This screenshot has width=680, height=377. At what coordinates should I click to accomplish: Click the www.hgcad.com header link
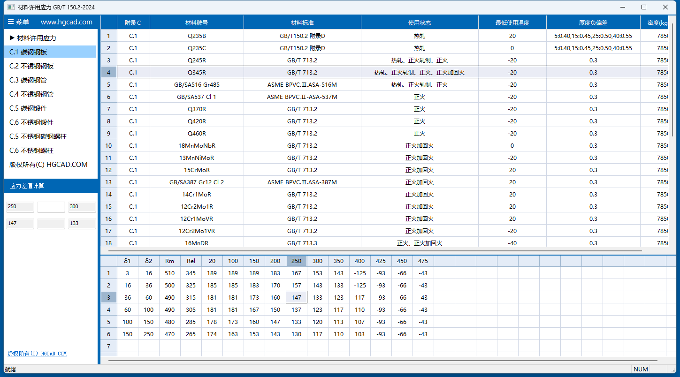point(67,22)
